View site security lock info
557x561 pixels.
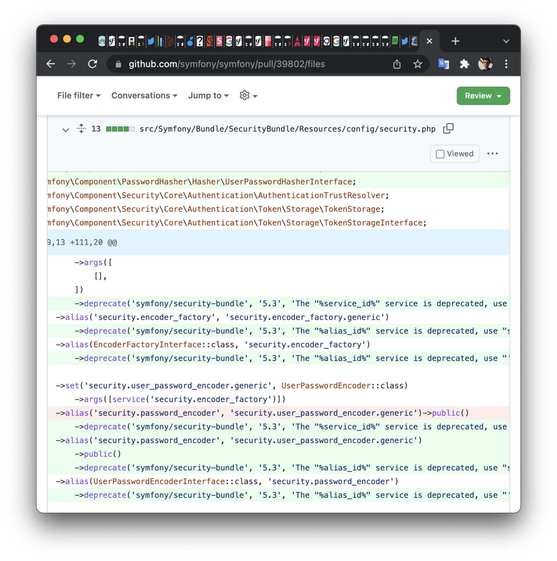pyautogui.click(x=118, y=64)
